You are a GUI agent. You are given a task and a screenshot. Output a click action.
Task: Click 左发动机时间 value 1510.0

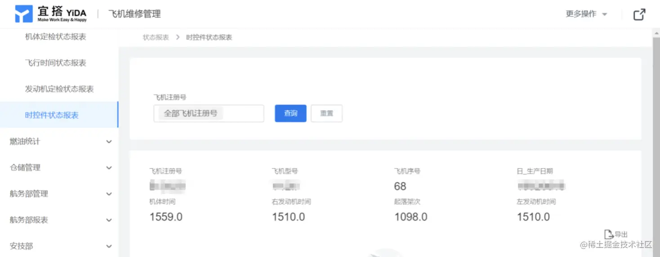533,217
